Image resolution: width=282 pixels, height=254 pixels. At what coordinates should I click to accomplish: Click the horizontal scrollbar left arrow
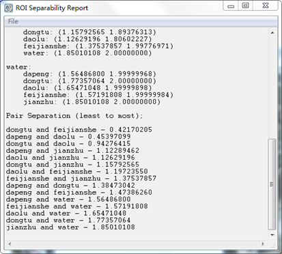[x=10, y=244]
